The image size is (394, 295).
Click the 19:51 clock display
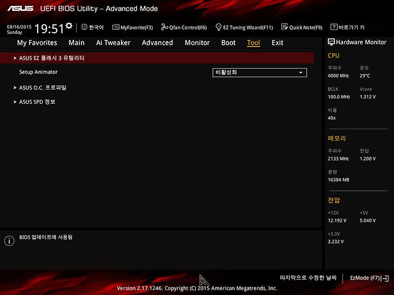coord(49,28)
